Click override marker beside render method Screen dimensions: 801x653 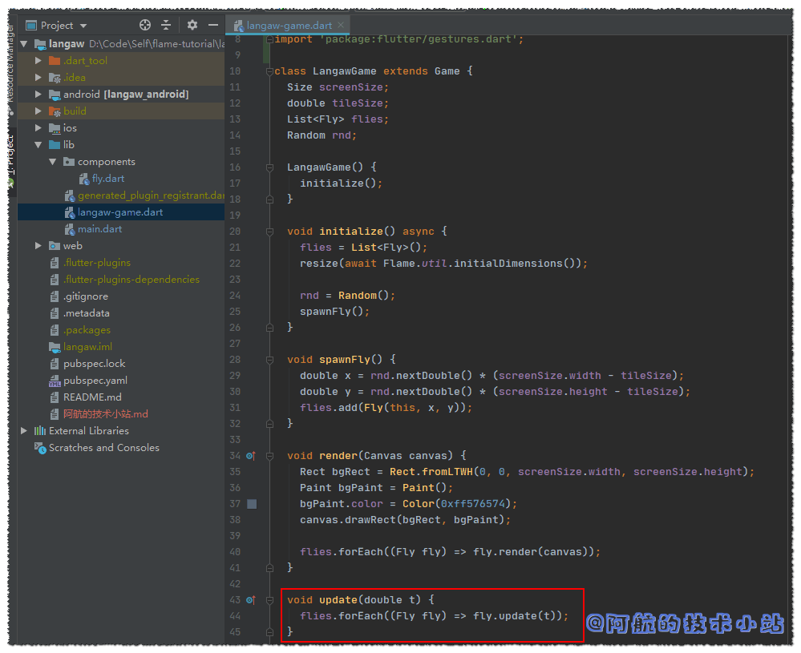click(250, 456)
